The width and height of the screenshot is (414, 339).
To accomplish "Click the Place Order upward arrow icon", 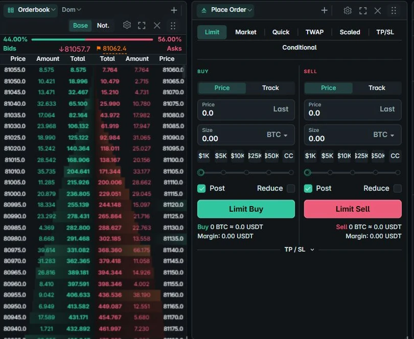I will click(x=204, y=10).
